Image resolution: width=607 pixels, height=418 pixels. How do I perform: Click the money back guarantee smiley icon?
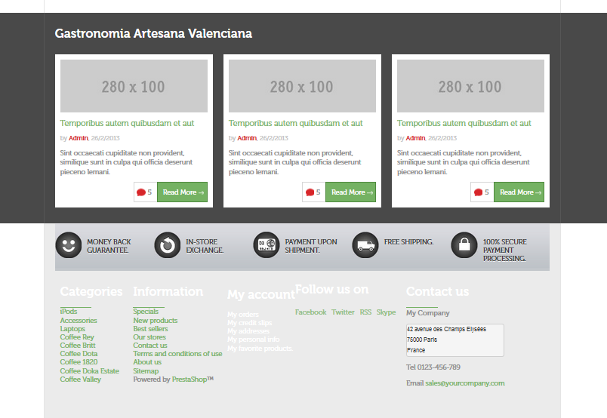click(x=68, y=245)
